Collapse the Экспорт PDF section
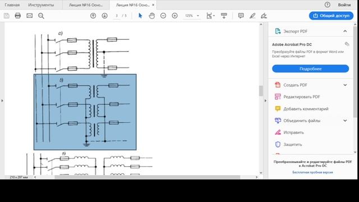This screenshot has height=202, width=359. click(x=345, y=31)
